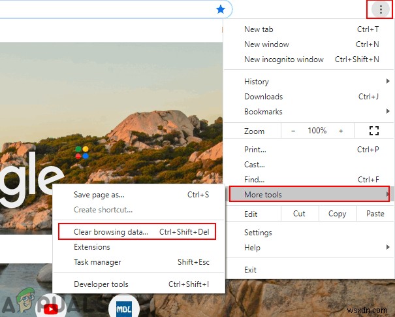Viewport: 395px width, 317px height.
Task: Select Find... in Chrome menu
Action: click(x=309, y=180)
